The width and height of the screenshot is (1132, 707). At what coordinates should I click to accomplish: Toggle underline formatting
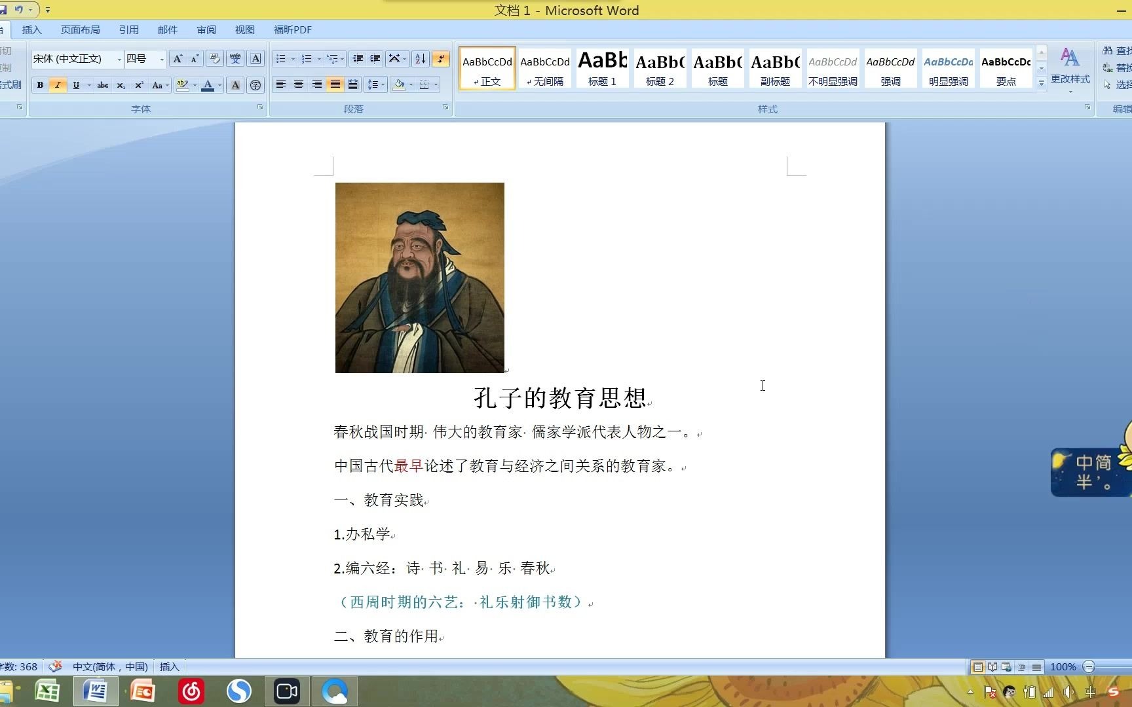(x=76, y=85)
